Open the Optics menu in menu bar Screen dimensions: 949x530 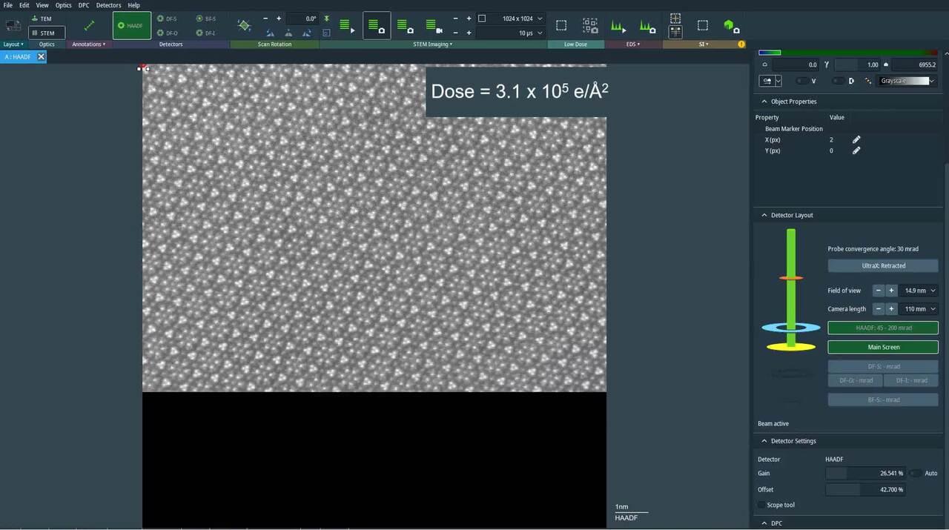tap(64, 5)
